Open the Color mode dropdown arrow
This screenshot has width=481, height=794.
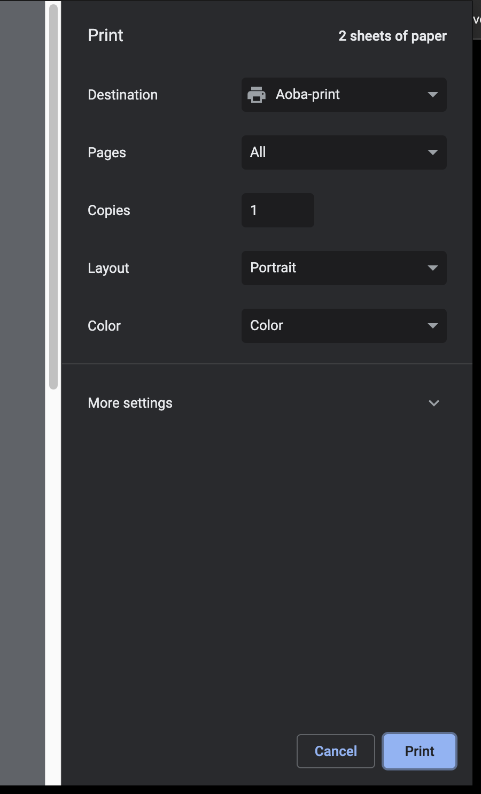tap(432, 326)
